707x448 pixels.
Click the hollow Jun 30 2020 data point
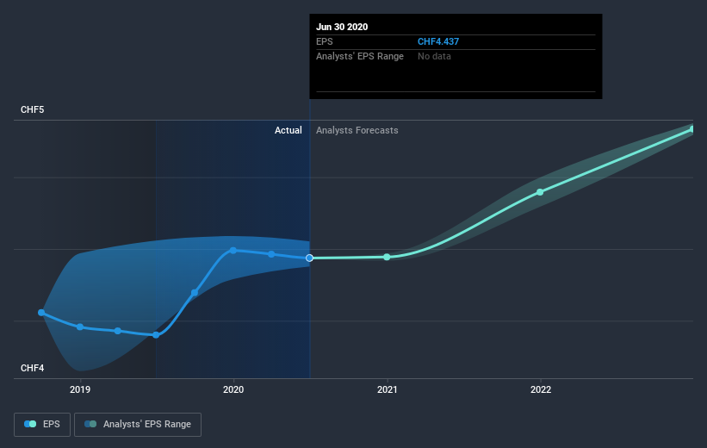click(310, 258)
